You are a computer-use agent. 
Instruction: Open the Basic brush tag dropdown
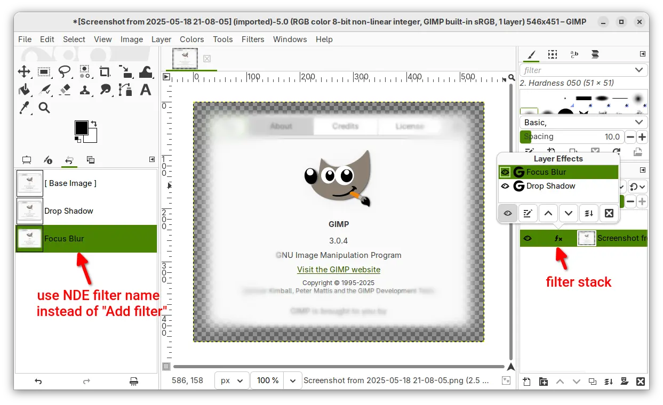point(639,123)
